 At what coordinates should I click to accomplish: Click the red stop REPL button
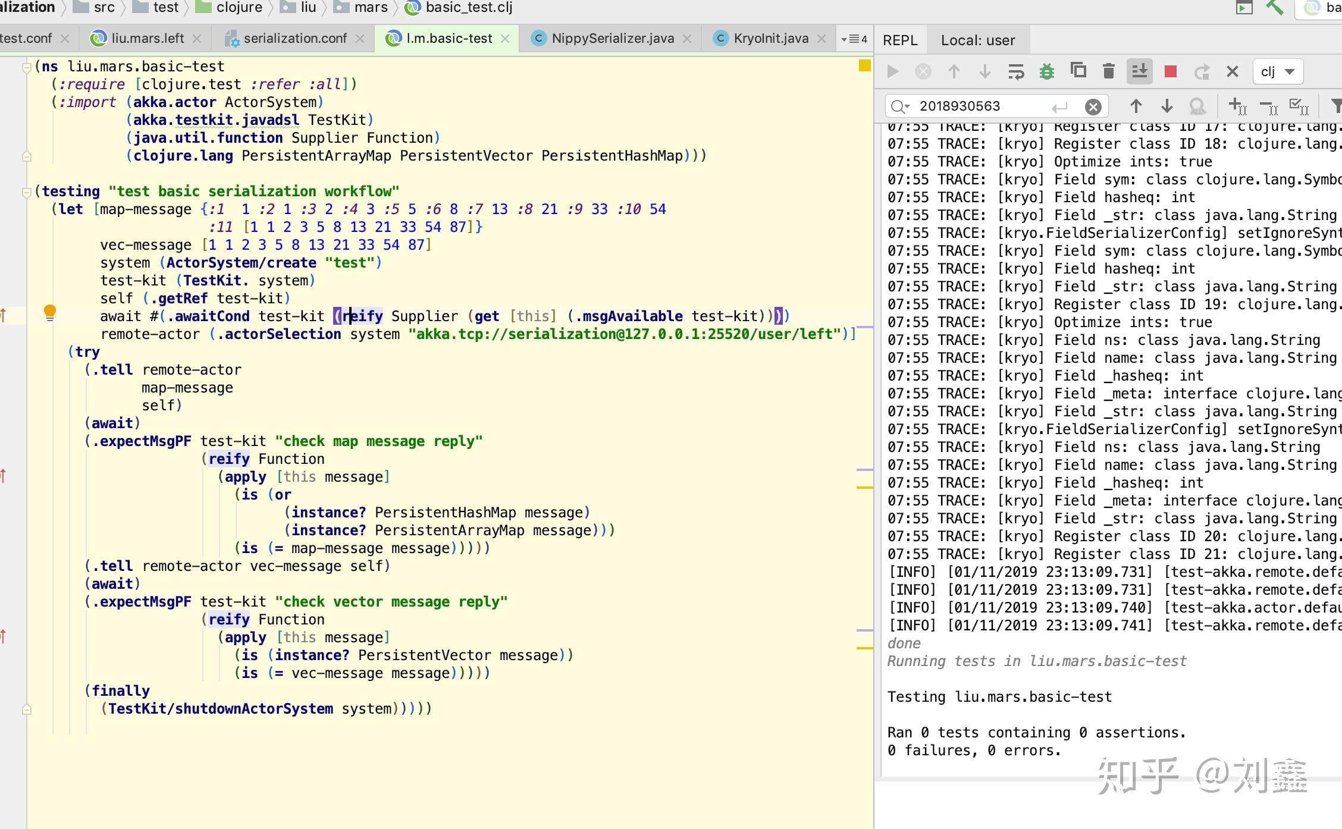1170,72
